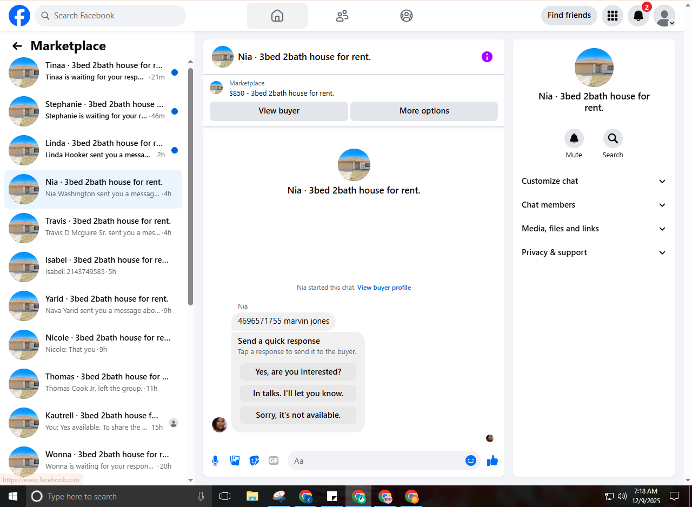Open conversation info purple icon
This screenshot has width=692, height=507.
tap(487, 57)
